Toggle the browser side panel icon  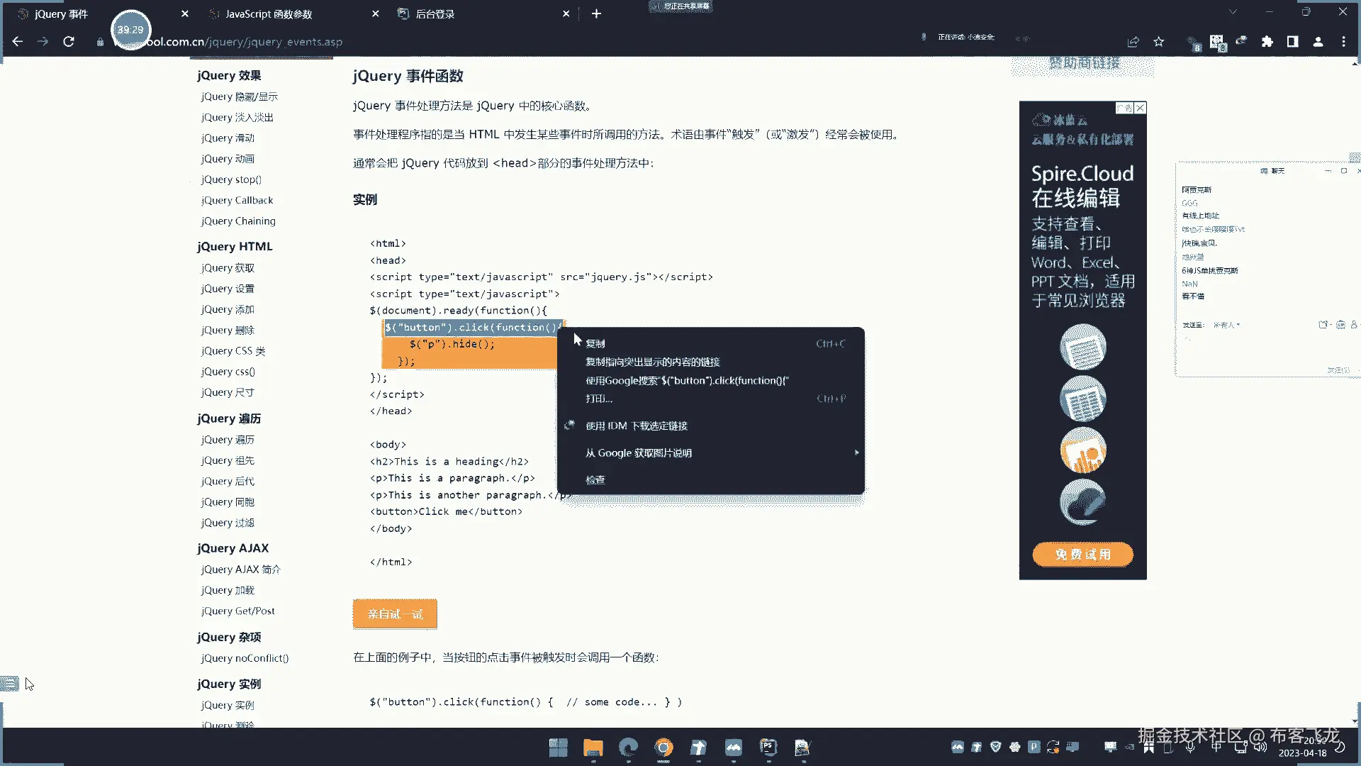click(x=1292, y=42)
